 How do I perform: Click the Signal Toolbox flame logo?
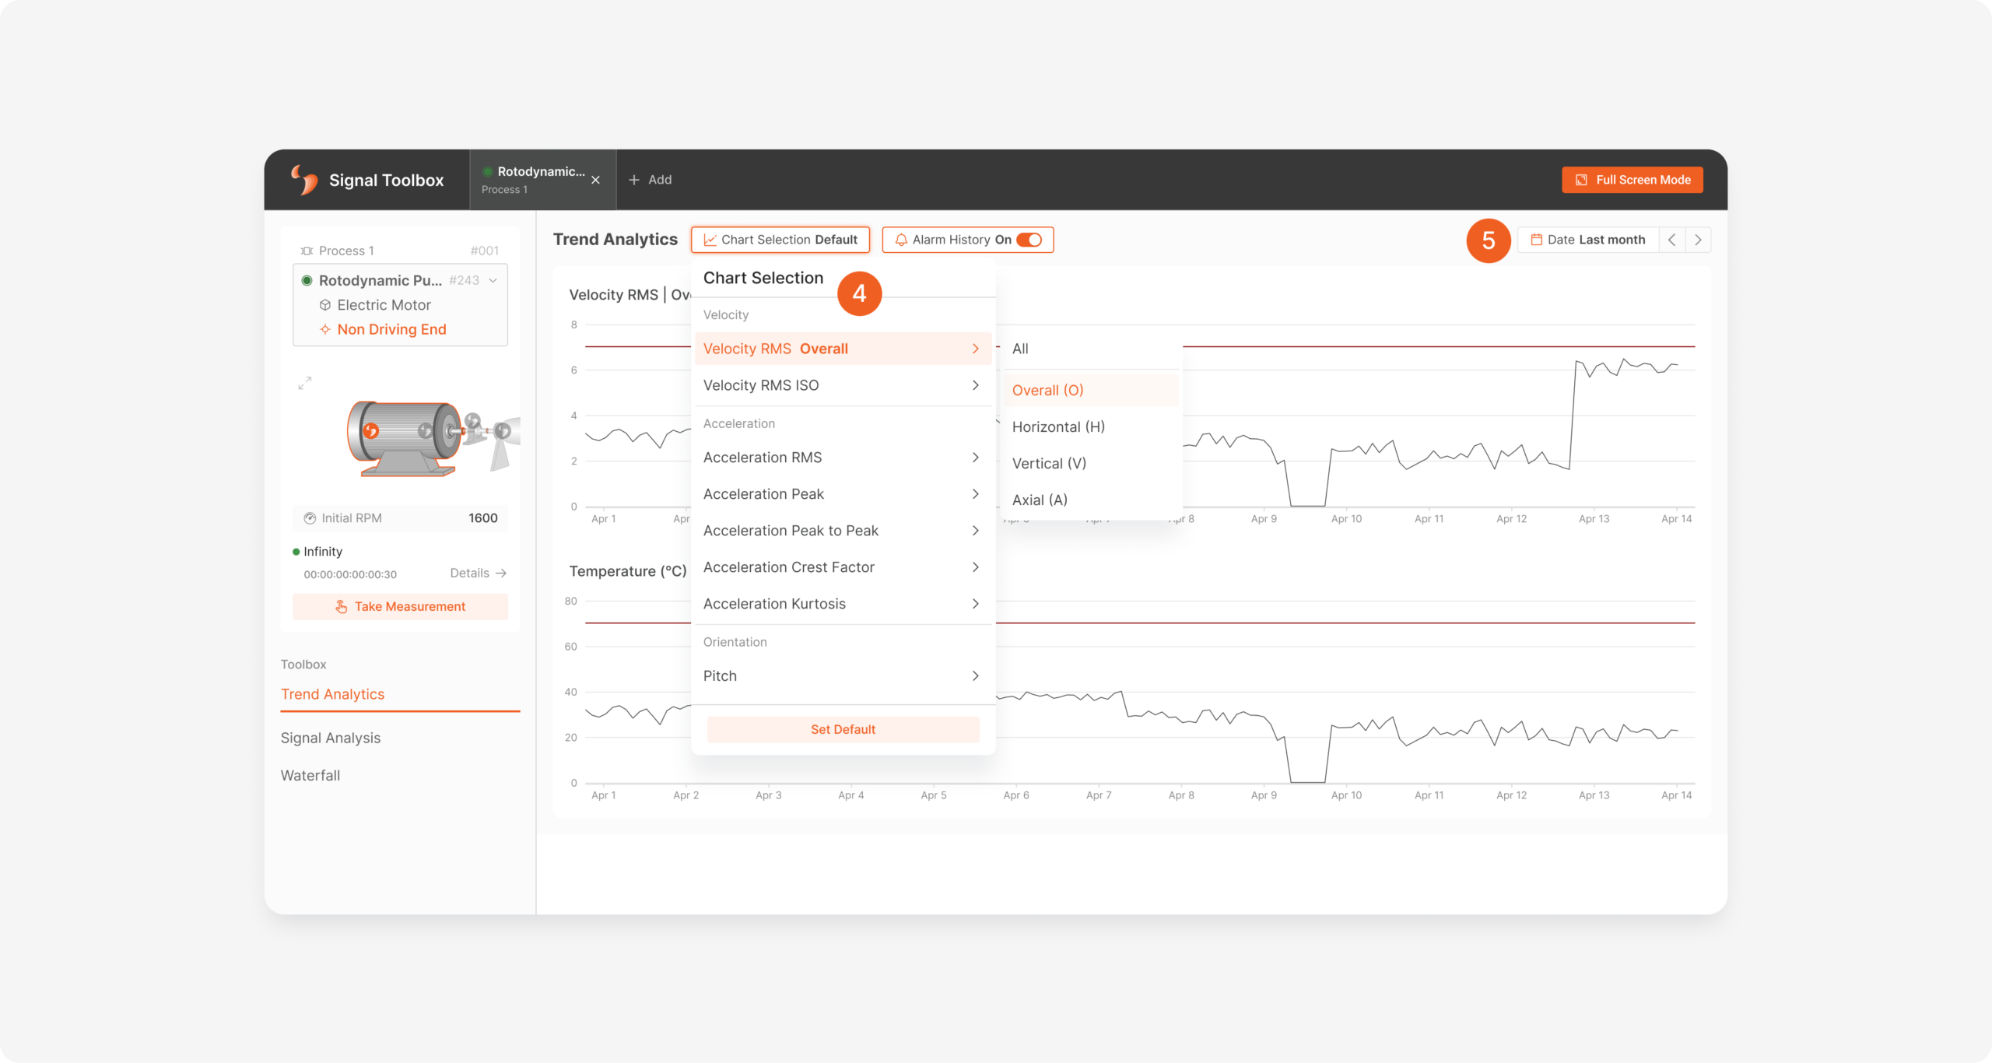304,180
